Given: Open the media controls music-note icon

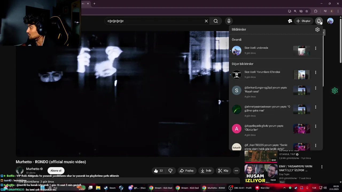Looking at the screenshot, I should (x=325, y=11).
